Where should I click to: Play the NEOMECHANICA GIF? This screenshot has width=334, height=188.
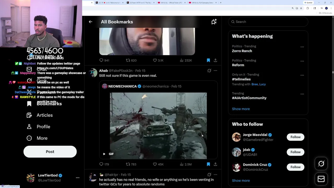point(104,154)
